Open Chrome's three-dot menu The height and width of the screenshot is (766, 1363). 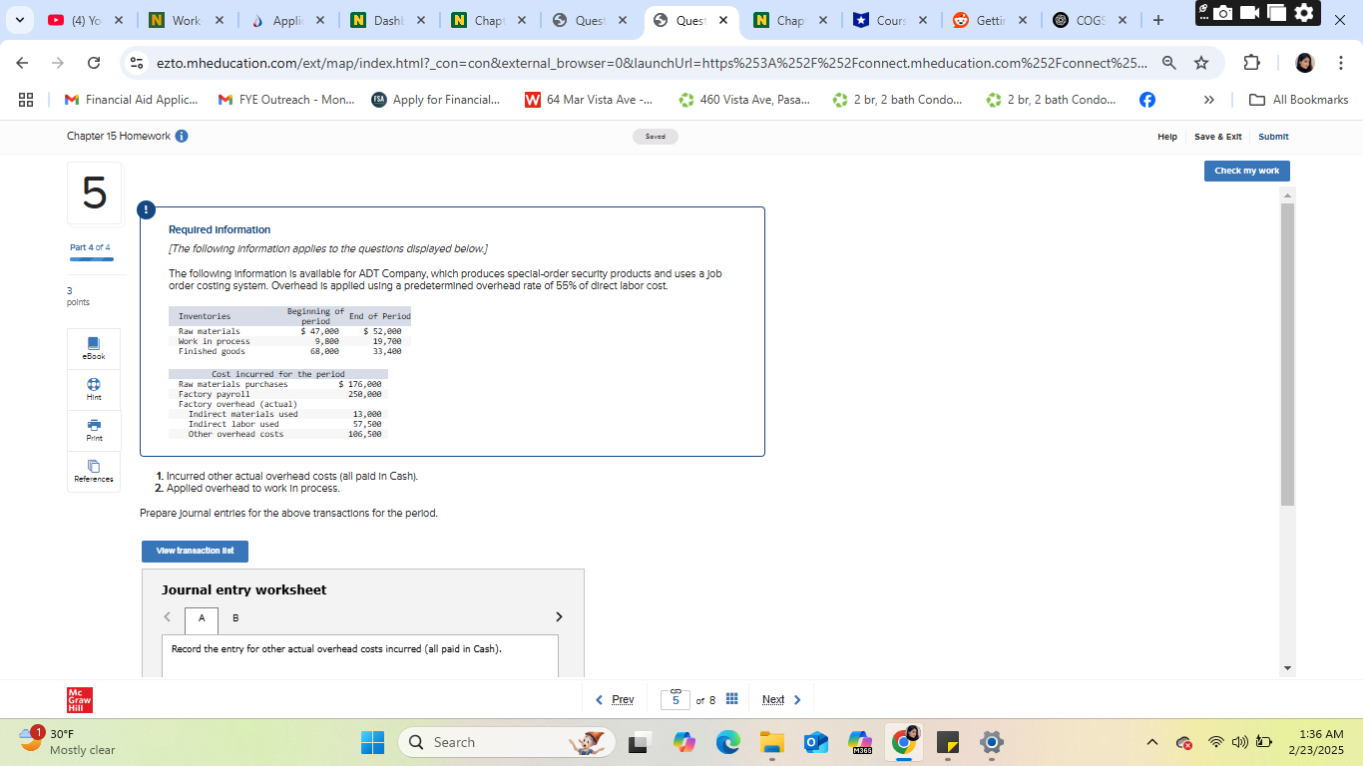1342,62
